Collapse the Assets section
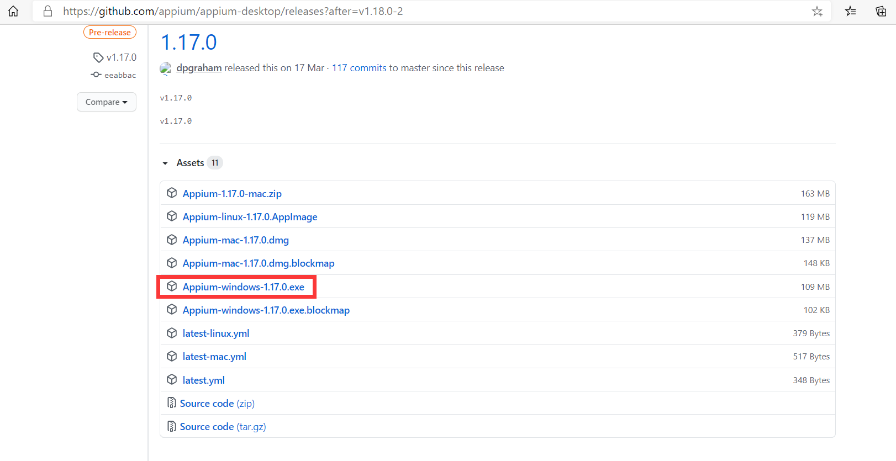Screen dimensions: 896x461 pyautogui.click(x=165, y=163)
